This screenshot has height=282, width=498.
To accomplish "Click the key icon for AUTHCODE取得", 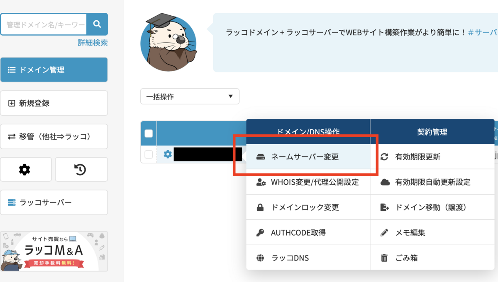I will coord(261,232).
